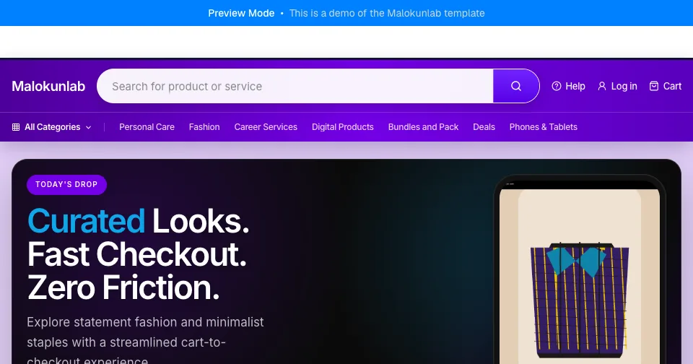Click the striped skirt product image
693x364 pixels.
tap(580, 300)
